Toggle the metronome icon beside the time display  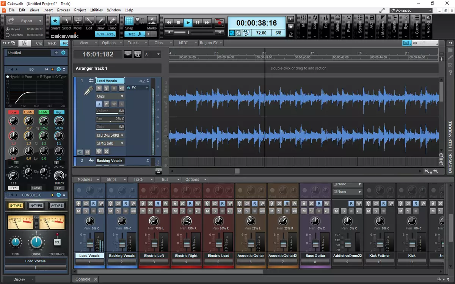pos(290,34)
